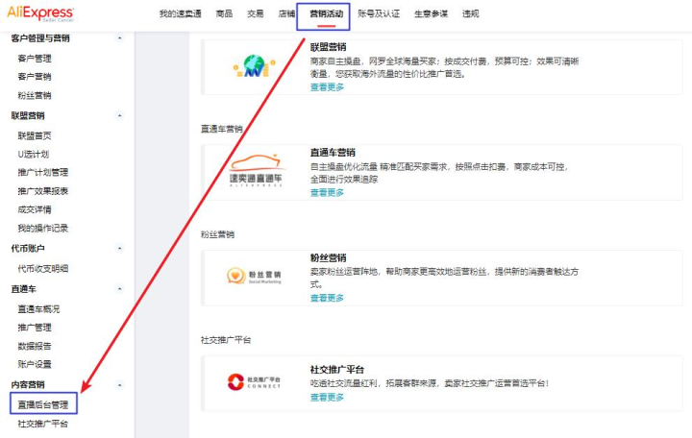Click 查看更多 under 直通车营销 card
The height and width of the screenshot is (438, 692).
coord(327,193)
